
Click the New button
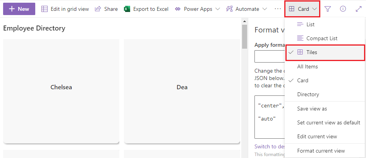[x=19, y=9]
